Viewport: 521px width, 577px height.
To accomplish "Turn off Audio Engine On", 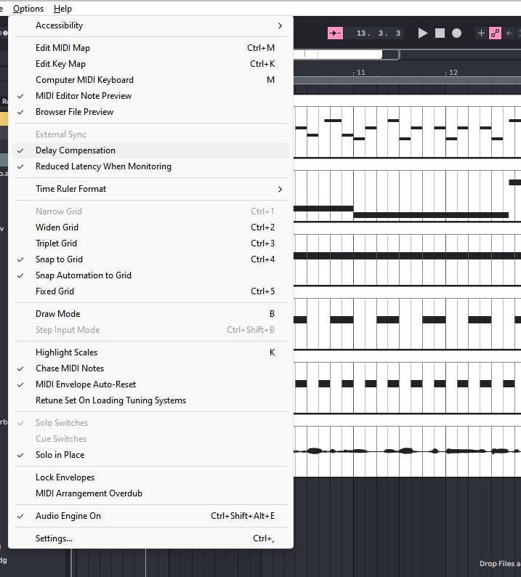I will pos(68,516).
